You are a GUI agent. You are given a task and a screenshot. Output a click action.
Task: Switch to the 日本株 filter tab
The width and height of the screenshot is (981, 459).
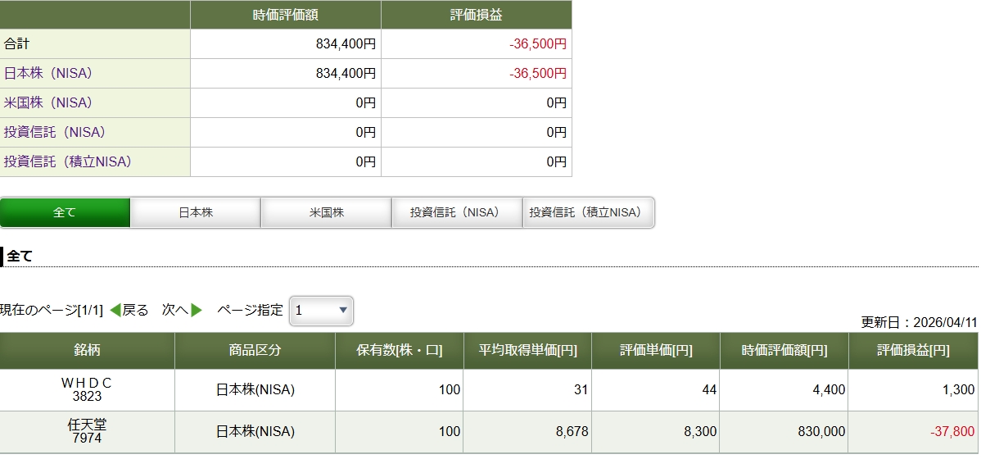click(x=196, y=213)
